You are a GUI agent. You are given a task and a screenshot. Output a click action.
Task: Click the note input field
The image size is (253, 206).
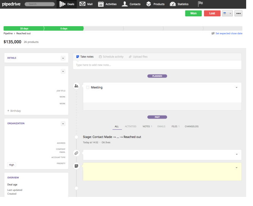coord(157,65)
